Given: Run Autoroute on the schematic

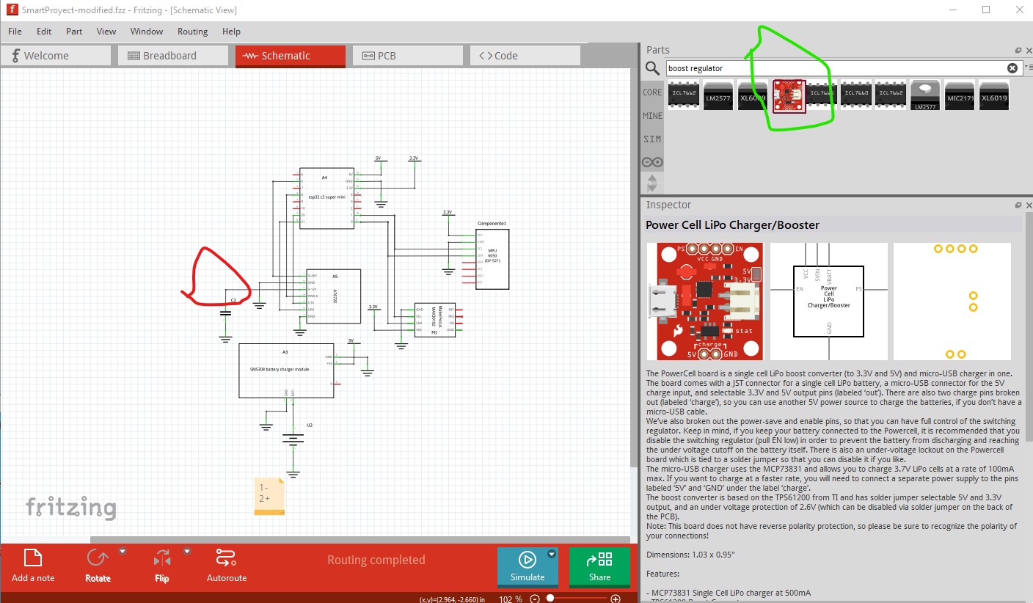Looking at the screenshot, I should click(x=227, y=566).
